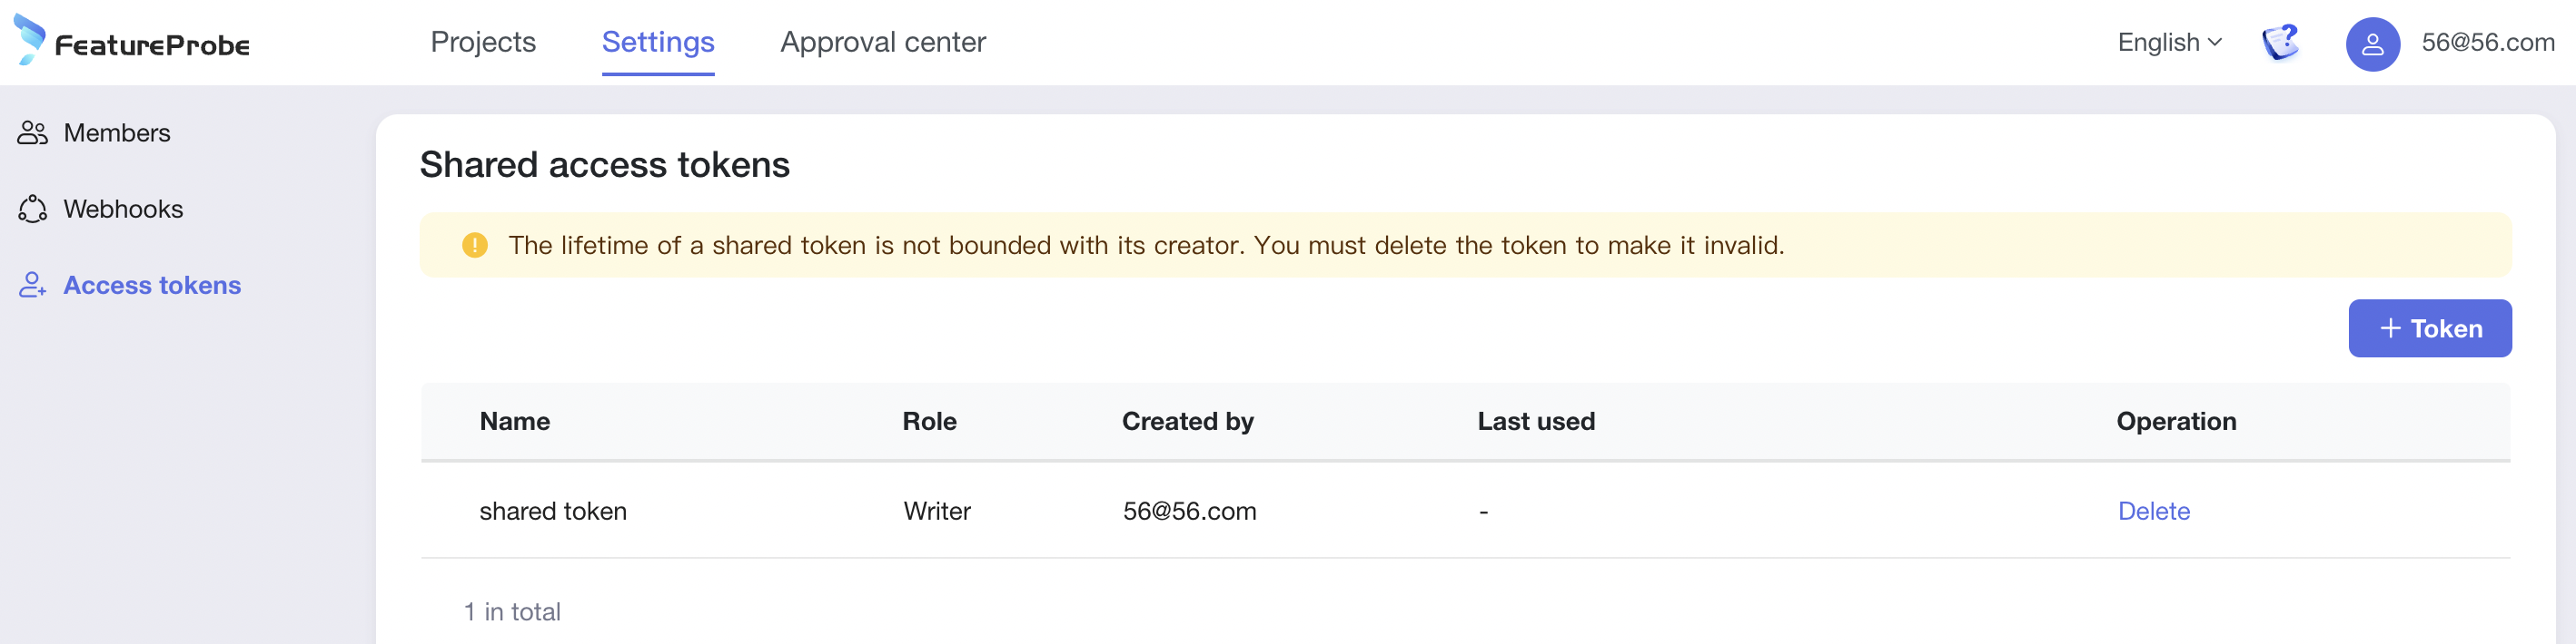Open the help question-mark icon
This screenshot has height=644, width=2576.
tap(2280, 43)
